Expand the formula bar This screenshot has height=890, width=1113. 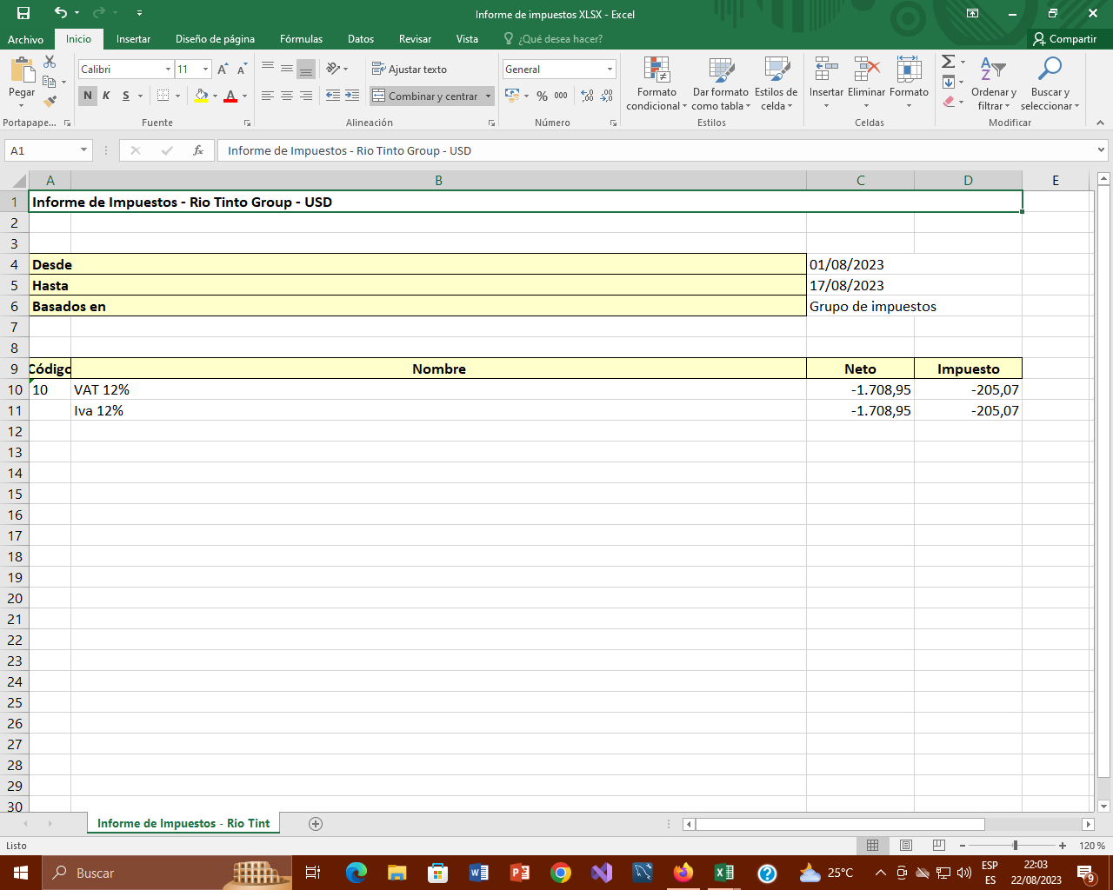(x=1102, y=150)
